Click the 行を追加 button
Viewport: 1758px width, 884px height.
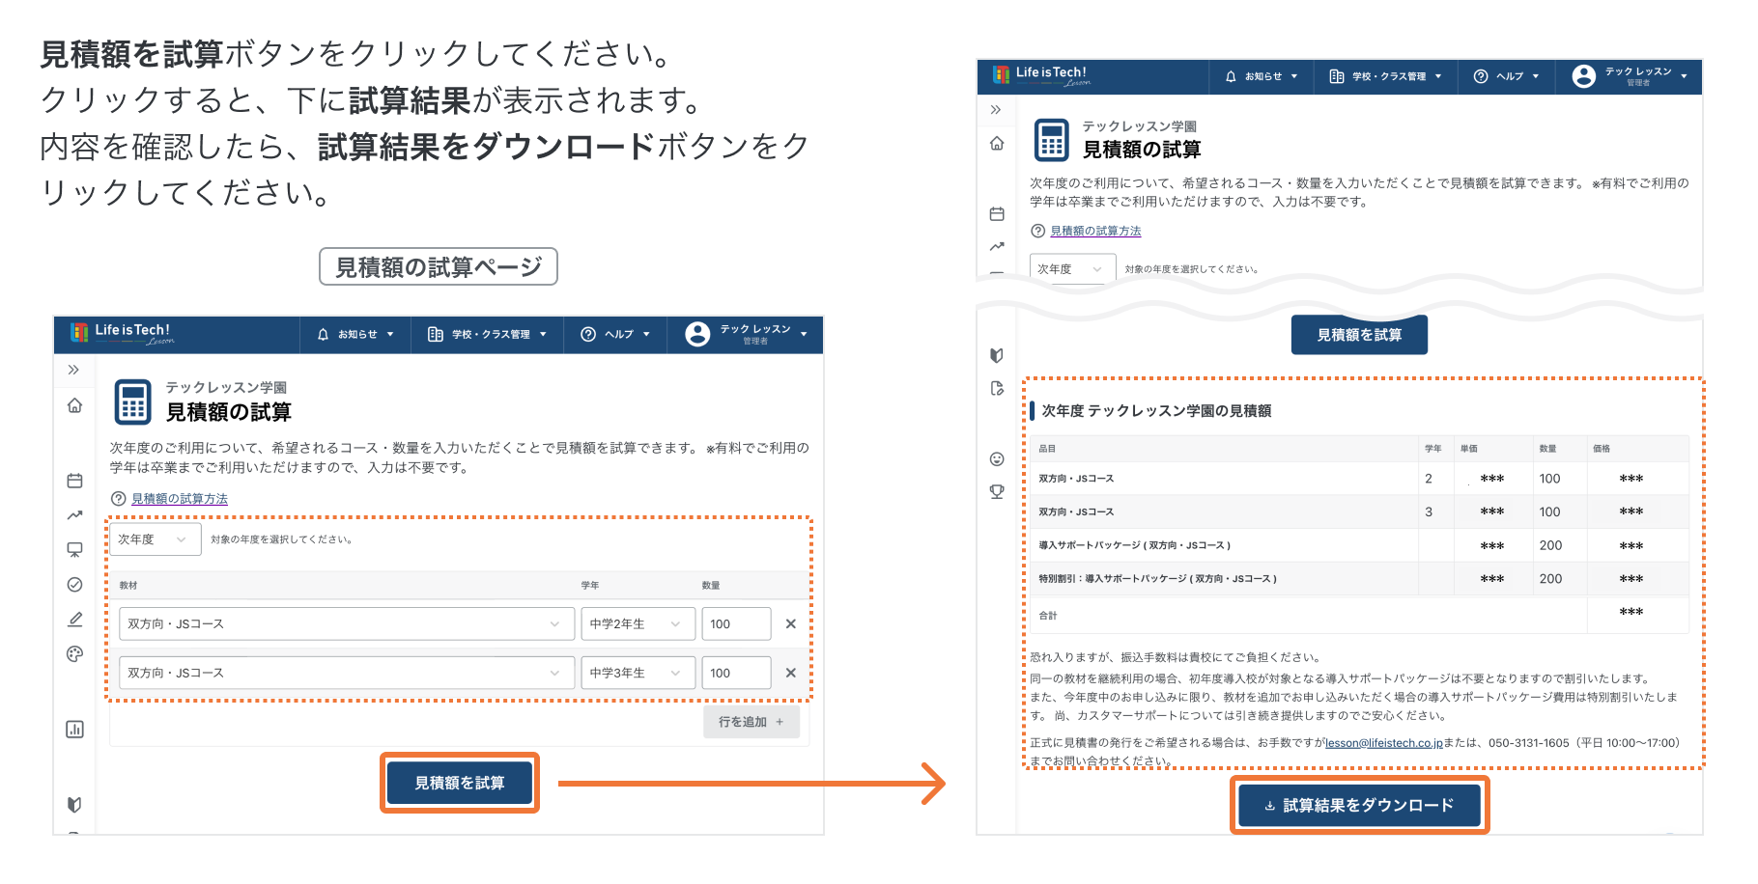[751, 722]
